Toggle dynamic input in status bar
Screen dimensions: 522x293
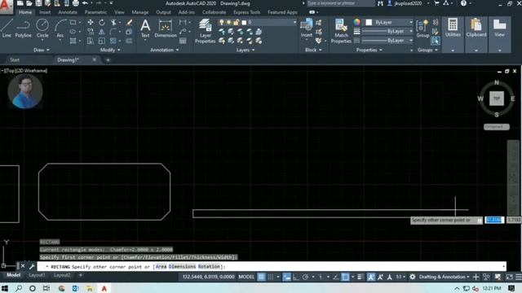[x=286, y=277]
